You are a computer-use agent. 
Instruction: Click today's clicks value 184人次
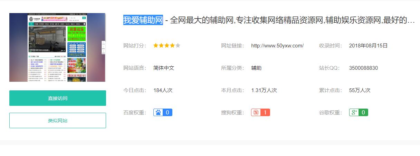coord(163,90)
